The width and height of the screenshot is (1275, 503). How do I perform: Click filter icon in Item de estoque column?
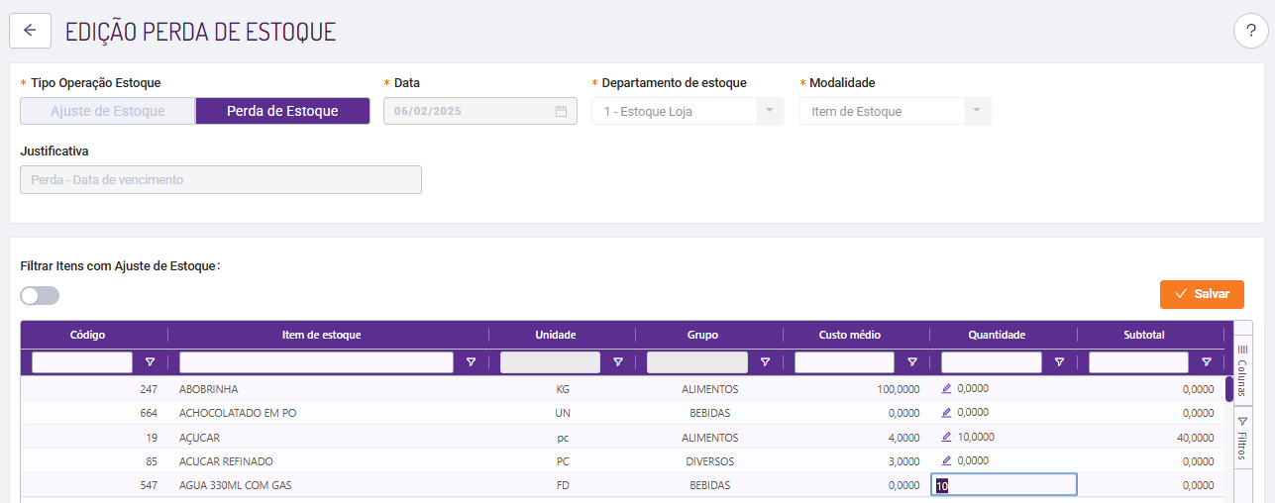(x=471, y=362)
